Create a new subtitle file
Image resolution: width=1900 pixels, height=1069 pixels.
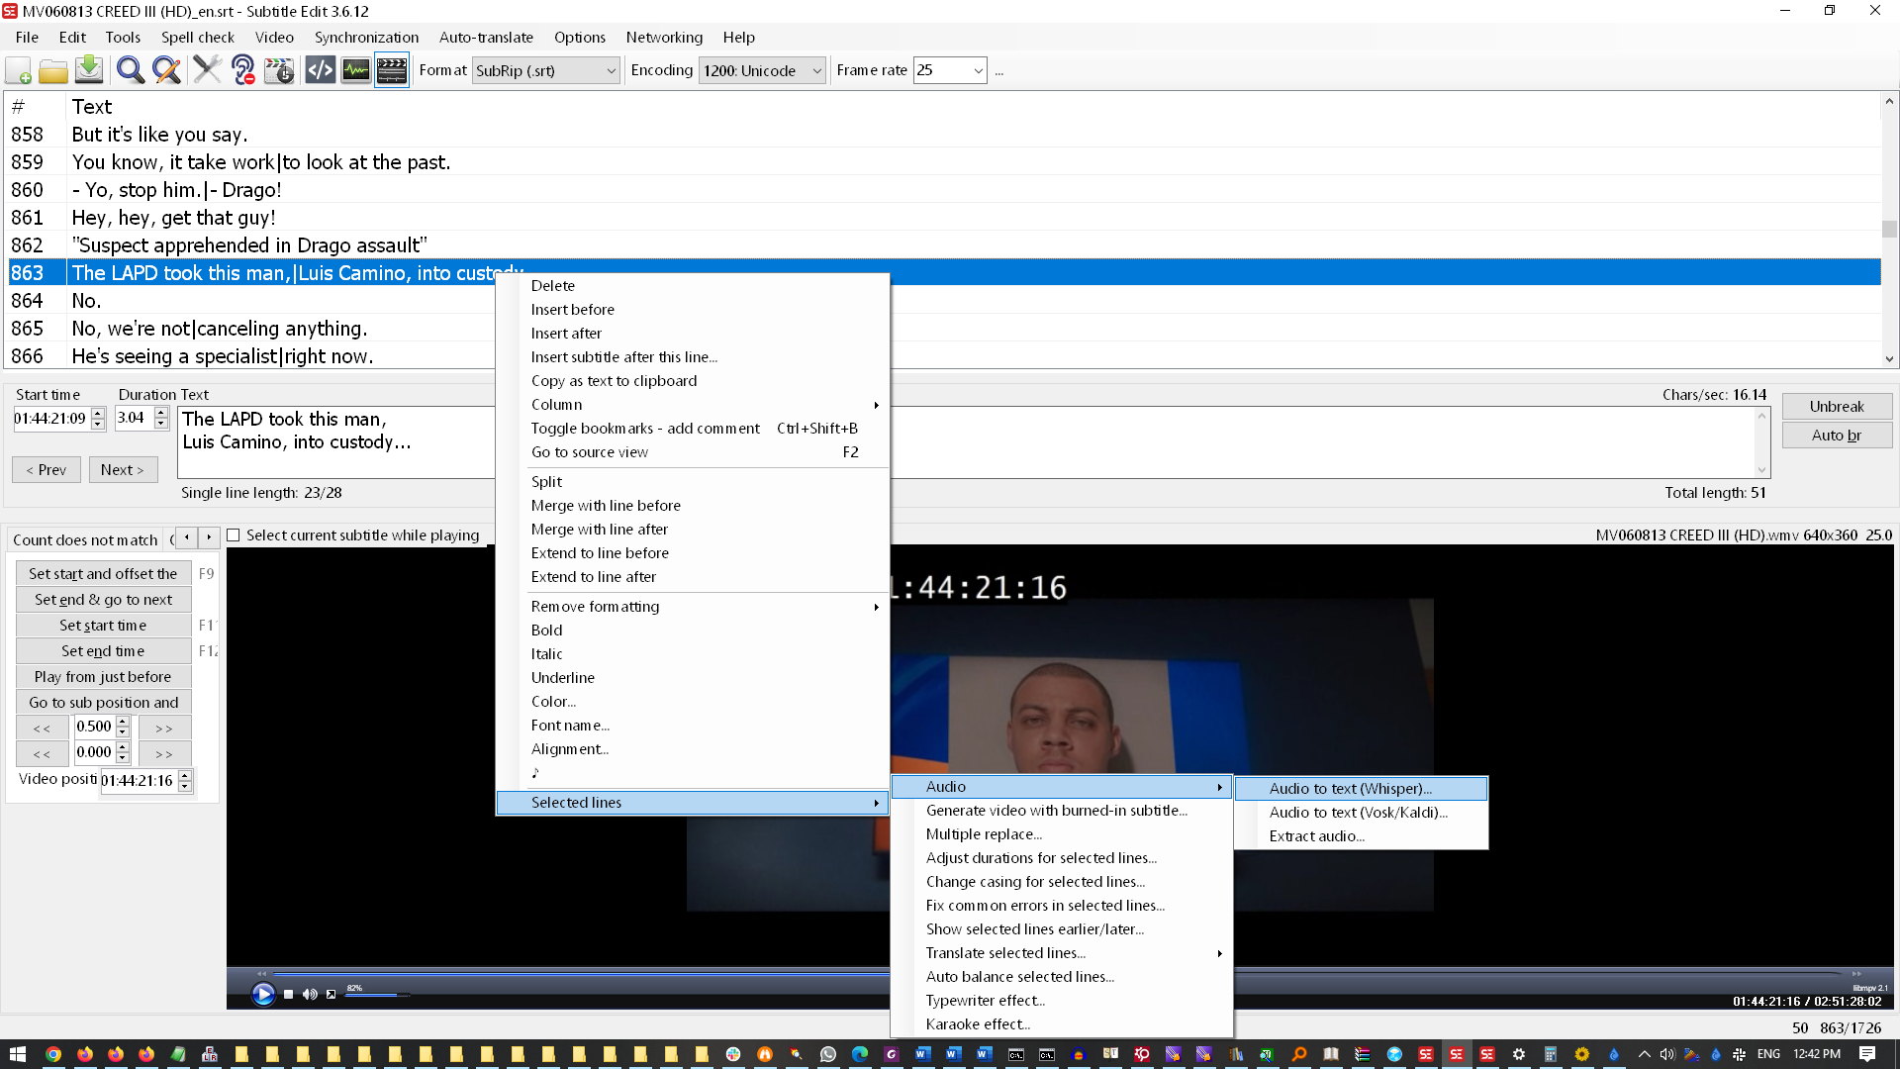(17, 70)
